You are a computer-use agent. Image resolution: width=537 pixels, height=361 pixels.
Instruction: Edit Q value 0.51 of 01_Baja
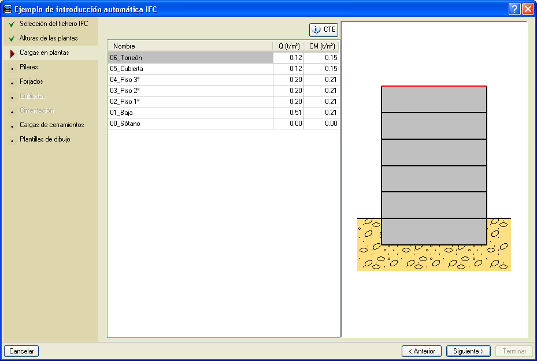click(x=288, y=113)
